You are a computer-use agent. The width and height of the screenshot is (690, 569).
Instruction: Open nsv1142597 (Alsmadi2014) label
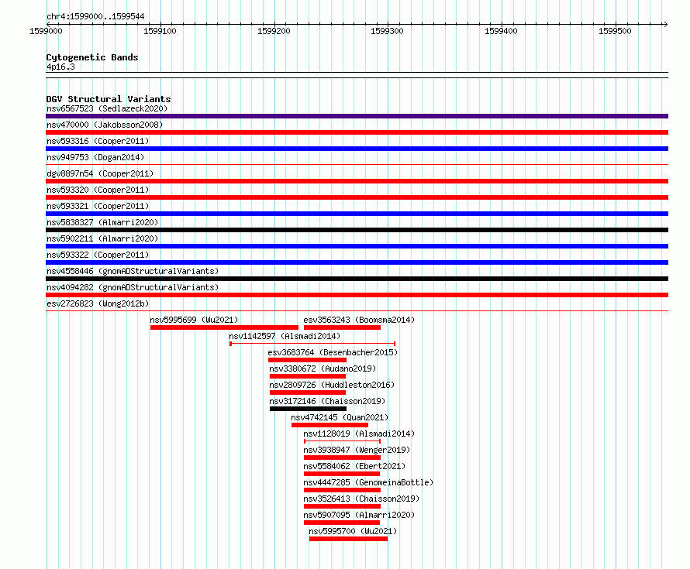coord(285,336)
